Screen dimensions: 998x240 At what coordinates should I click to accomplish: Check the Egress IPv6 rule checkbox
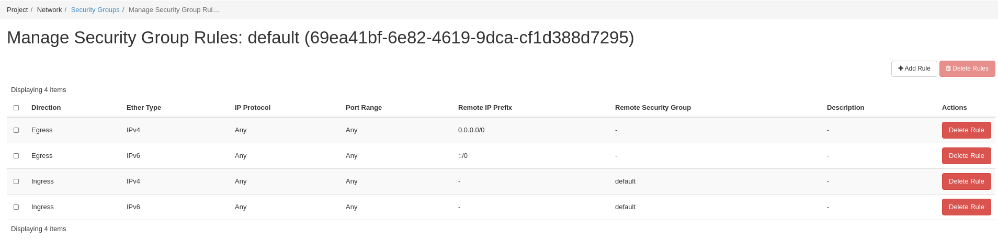16,156
